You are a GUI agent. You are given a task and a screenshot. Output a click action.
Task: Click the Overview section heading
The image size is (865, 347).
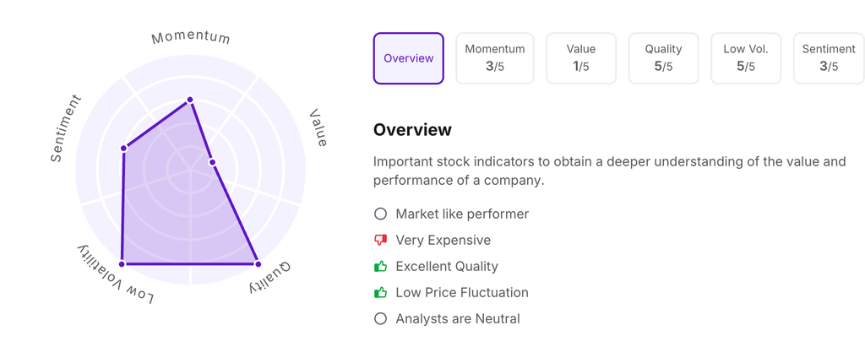tap(412, 130)
